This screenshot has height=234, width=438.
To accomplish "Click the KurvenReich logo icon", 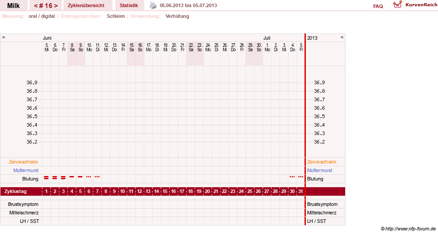I will pyautogui.click(x=397, y=4).
